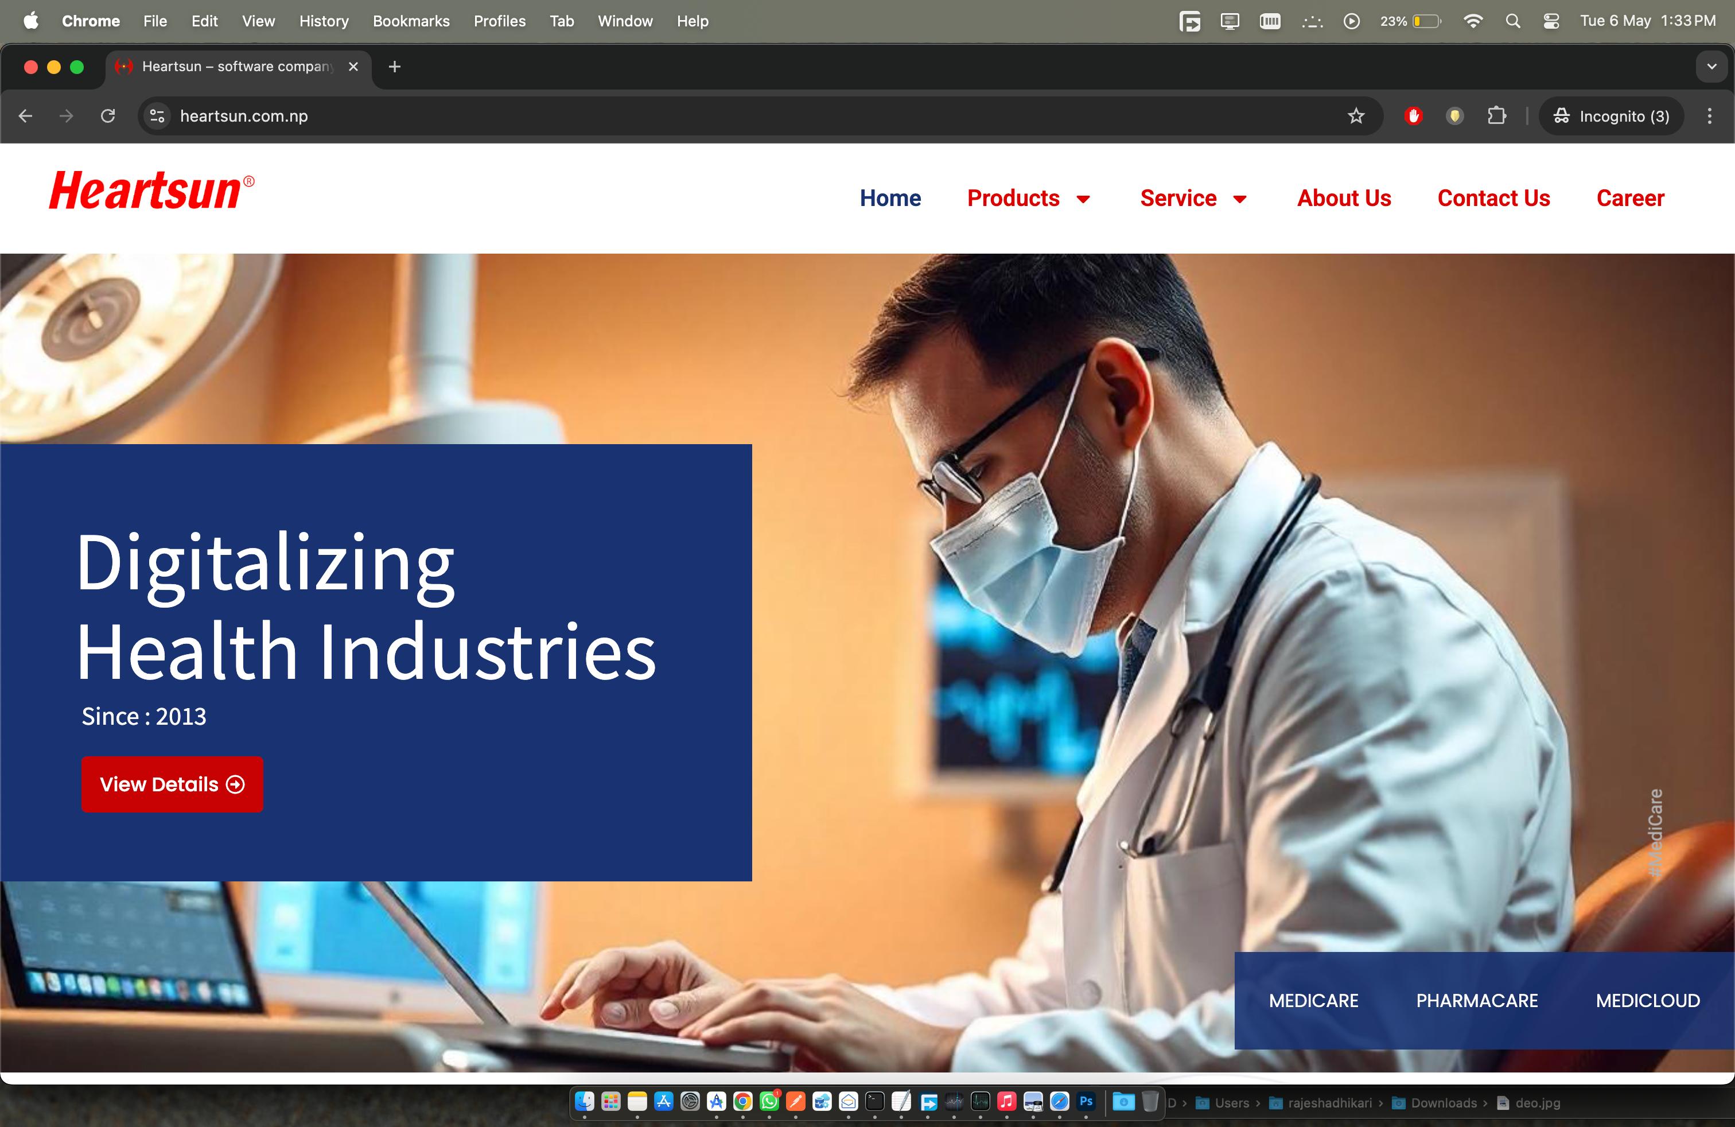Bookmark this page with the star icon
The height and width of the screenshot is (1127, 1735).
click(1355, 116)
